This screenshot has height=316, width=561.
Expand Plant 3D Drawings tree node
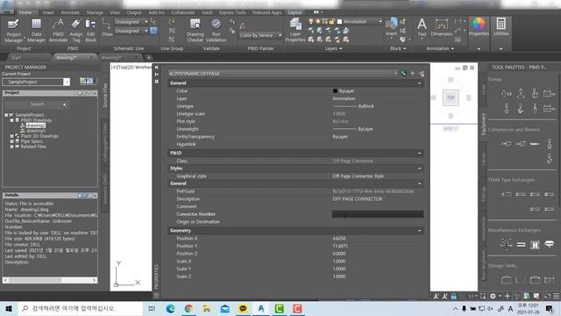pyautogui.click(x=11, y=136)
